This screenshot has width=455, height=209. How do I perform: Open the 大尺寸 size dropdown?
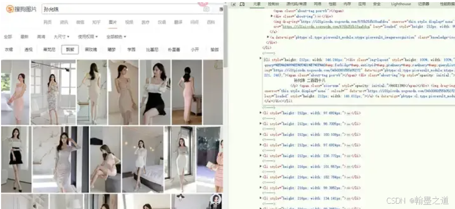click(x=62, y=37)
